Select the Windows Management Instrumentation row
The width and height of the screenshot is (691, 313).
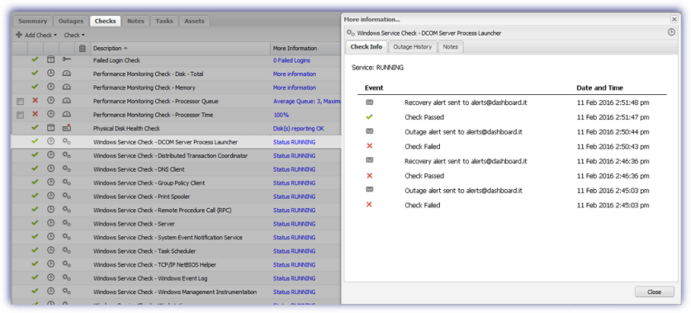[x=177, y=292]
